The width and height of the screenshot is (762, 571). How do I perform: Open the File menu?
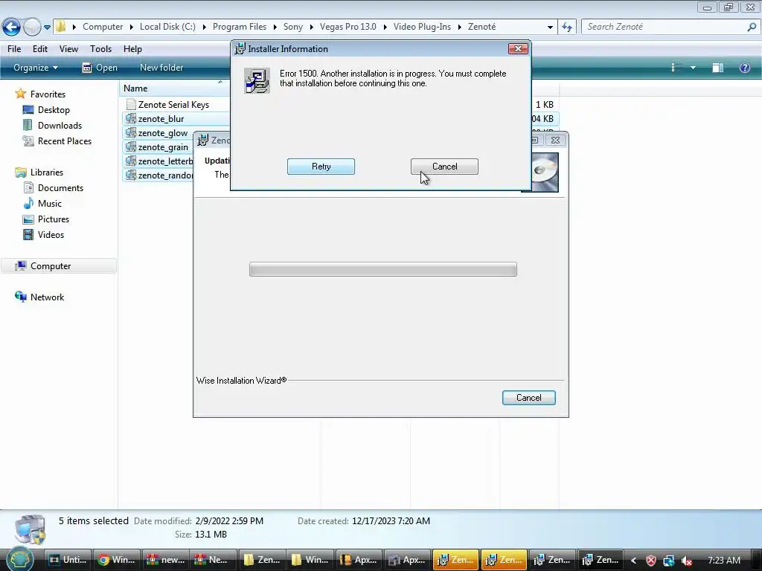coord(14,49)
